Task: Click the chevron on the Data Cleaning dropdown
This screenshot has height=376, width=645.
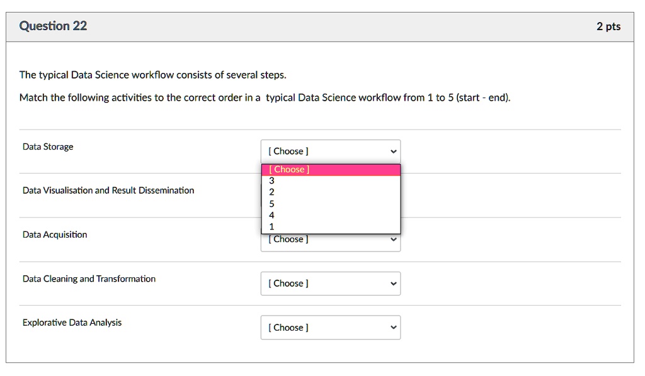Action: click(394, 283)
